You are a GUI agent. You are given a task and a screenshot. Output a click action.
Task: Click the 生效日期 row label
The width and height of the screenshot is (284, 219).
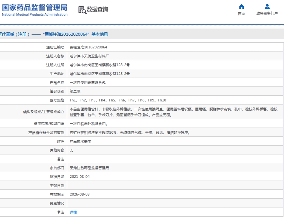pyautogui.click(x=57, y=186)
